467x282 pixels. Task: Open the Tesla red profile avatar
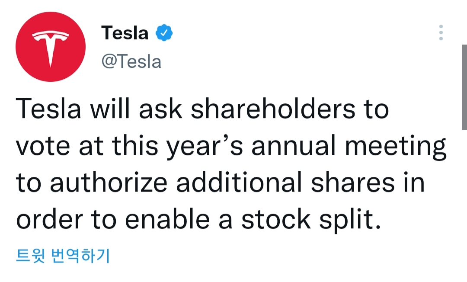pos(51,47)
